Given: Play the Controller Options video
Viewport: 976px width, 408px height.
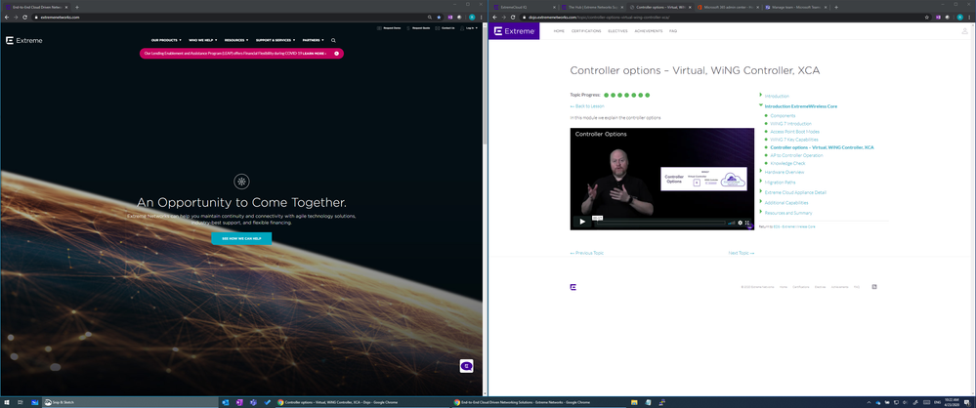Looking at the screenshot, I should (x=582, y=222).
